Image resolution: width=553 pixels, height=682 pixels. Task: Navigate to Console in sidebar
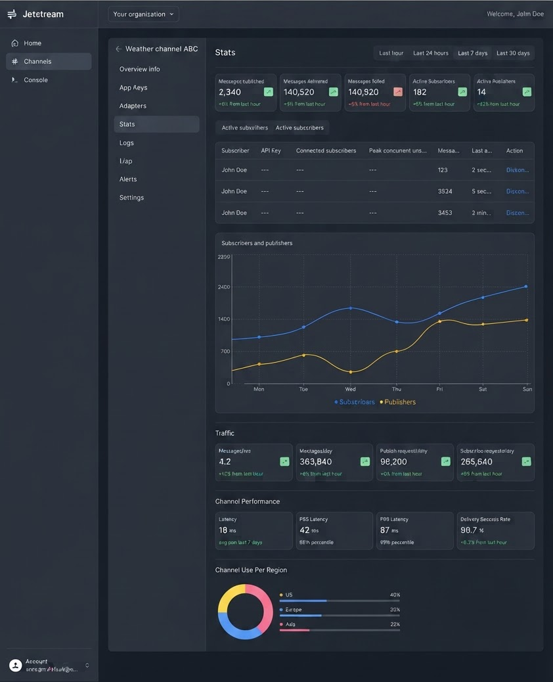click(x=49, y=80)
